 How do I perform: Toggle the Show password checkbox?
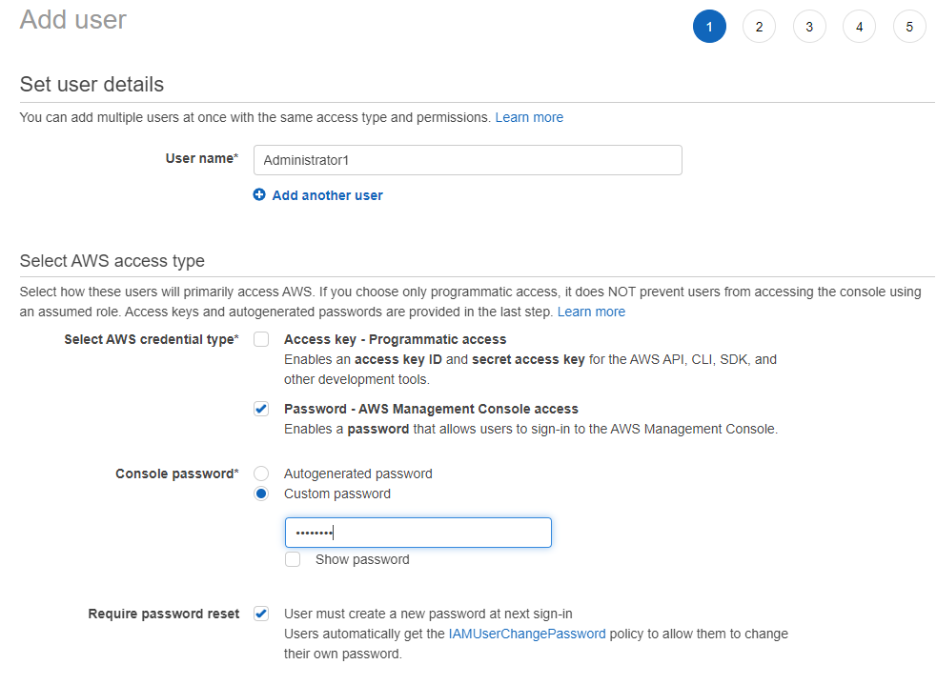pos(293,559)
